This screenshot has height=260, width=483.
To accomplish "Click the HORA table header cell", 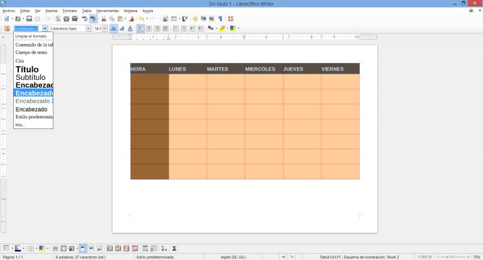I will click(x=150, y=69).
